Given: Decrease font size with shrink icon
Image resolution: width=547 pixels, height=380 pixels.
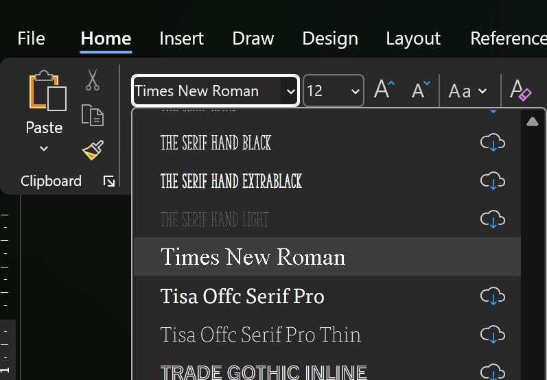Looking at the screenshot, I should point(421,90).
